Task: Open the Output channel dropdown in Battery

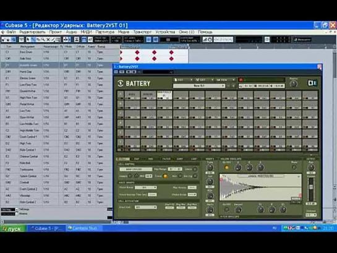Action: pos(311,215)
